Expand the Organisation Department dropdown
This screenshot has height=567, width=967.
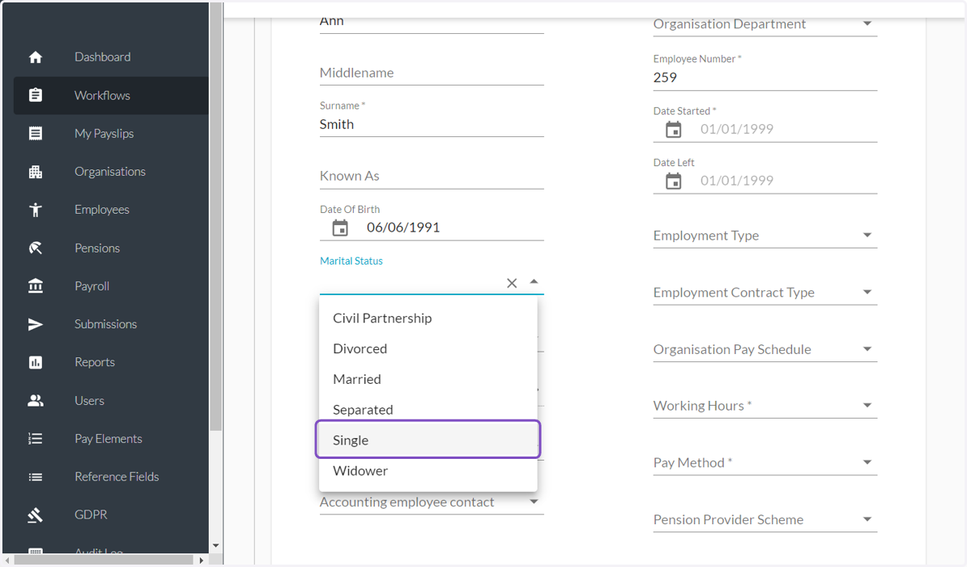pos(867,24)
